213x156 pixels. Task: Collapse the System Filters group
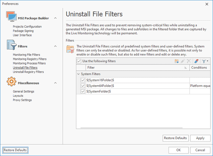click(78, 74)
